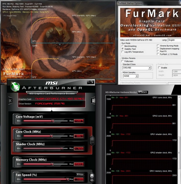The image size is (181, 184).
Task: Minimize the MSI Afterburner window
Action: pos(89,82)
